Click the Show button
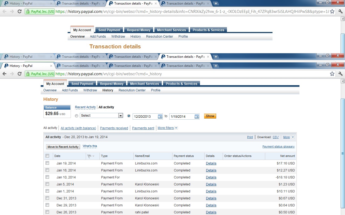Image resolution: width=345 pixels, height=215 pixels. point(210,116)
